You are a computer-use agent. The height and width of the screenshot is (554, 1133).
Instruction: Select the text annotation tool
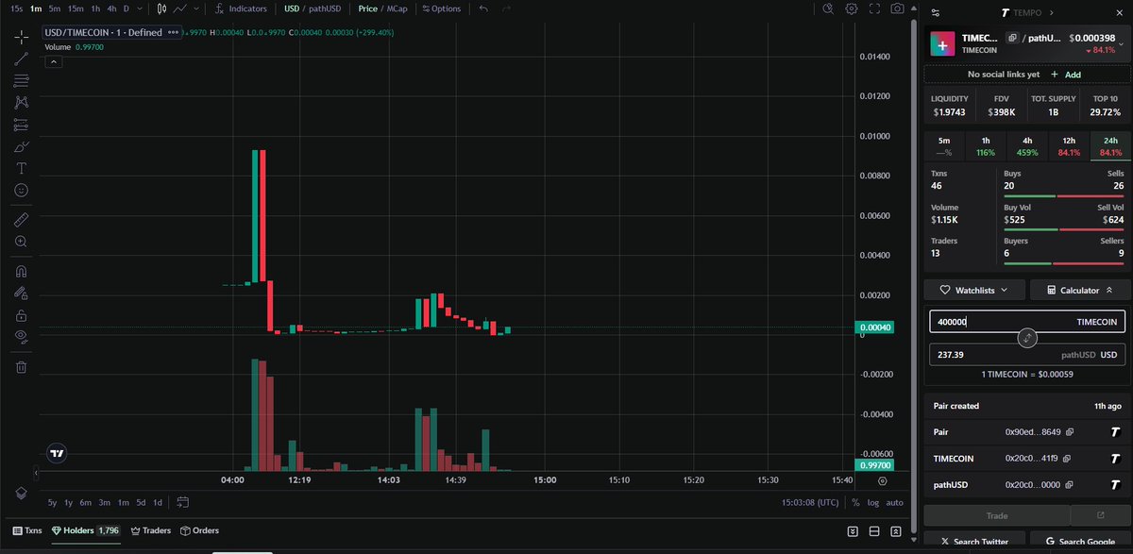click(21, 168)
